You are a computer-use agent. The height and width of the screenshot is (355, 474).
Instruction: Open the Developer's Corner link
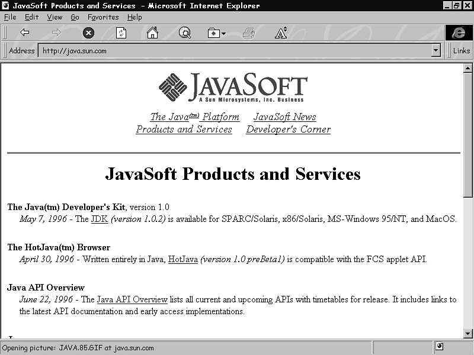289,129
